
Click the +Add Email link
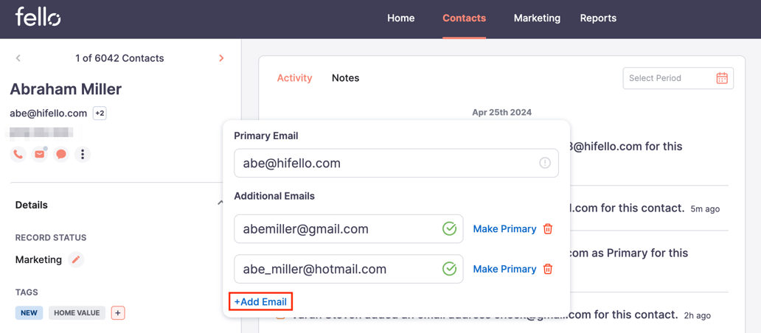pyautogui.click(x=260, y=302)
